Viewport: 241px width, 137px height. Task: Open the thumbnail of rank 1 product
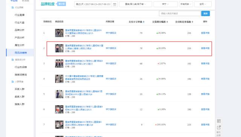pyautogui.click(x=59, y=33)
